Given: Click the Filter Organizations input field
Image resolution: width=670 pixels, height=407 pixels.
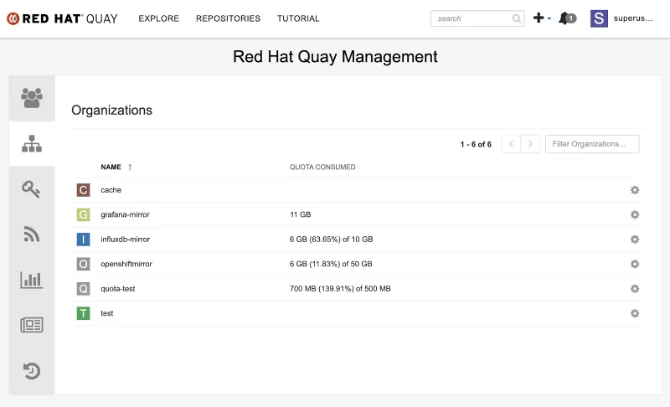Looking at the screenshot, I should 591,144.
